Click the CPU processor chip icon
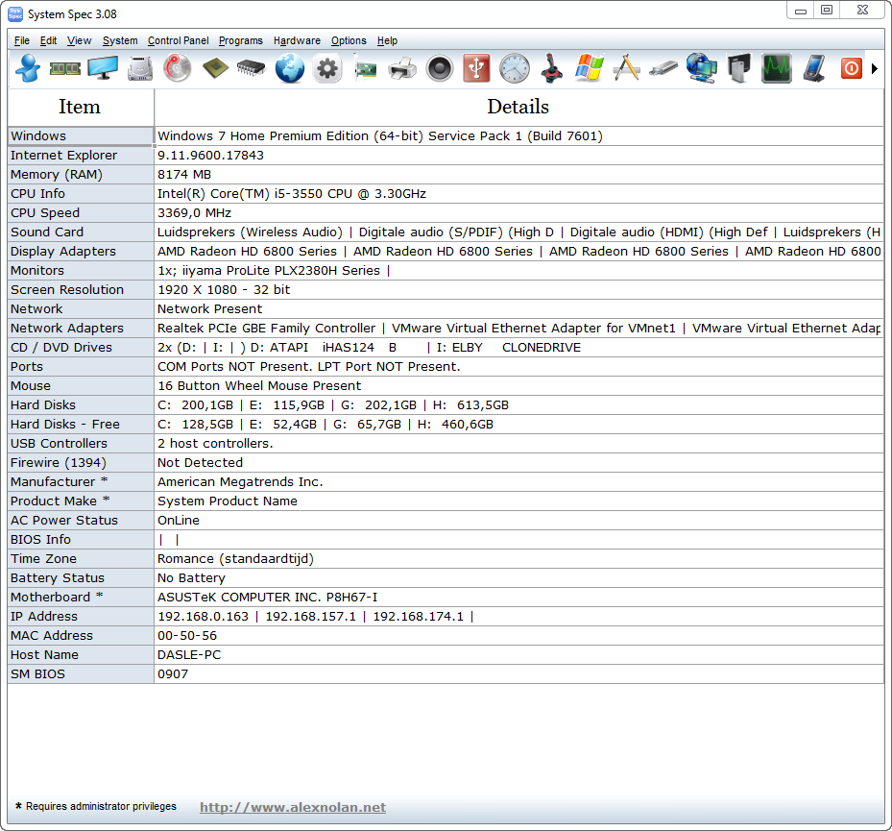 pos(215,68)
